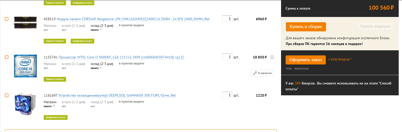402x132 pixels.
Task: Click 'Защита покупки' tag under Intel processor
Action: point(55,79)
